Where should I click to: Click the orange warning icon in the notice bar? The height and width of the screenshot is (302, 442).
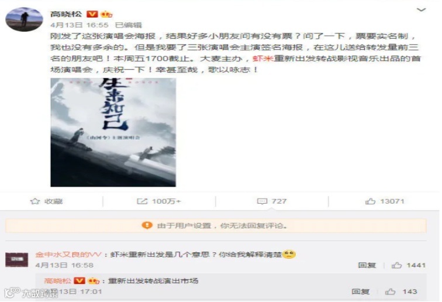tap(147, 225)
